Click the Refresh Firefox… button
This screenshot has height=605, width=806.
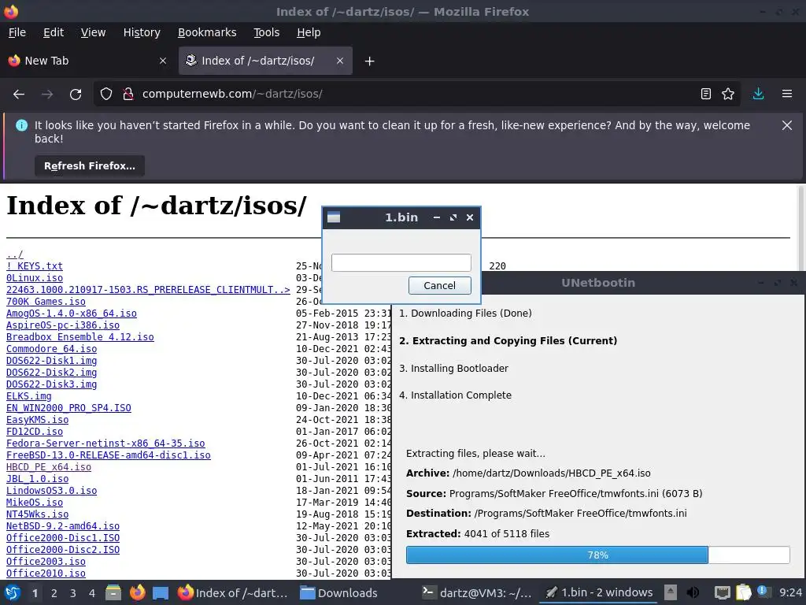(90, 166)
